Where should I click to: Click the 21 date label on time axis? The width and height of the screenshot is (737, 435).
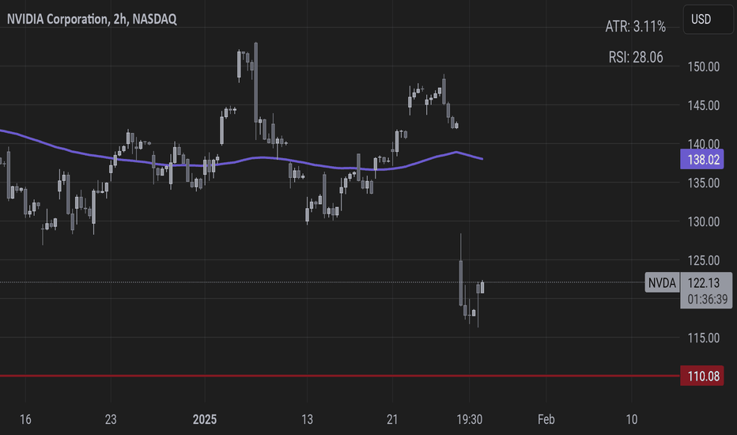(392, 419)
